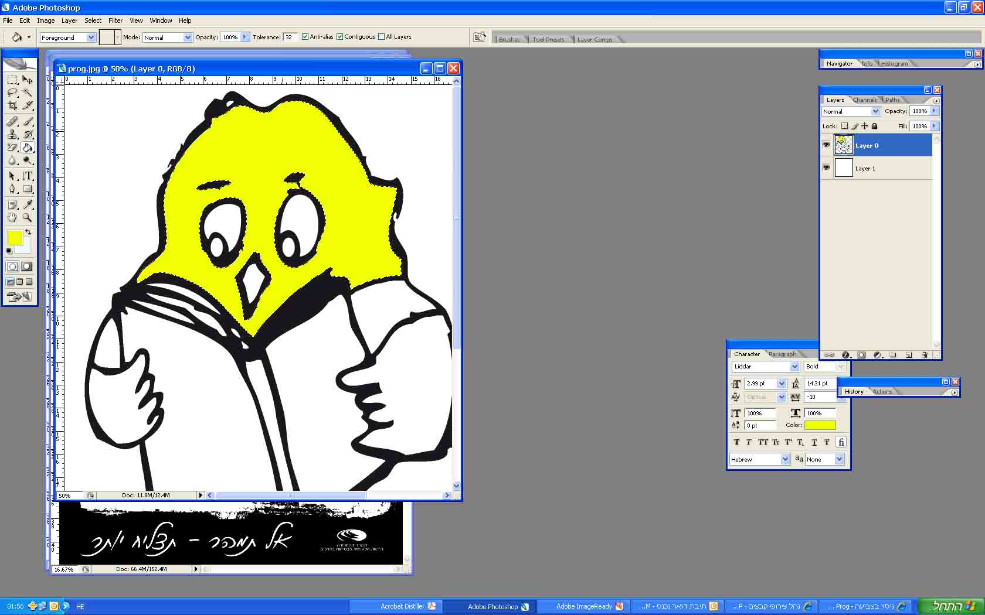The width and height of the screenshot is (985, 615).
Task: Toggle Lock image pixels
Action: (855, 126)
